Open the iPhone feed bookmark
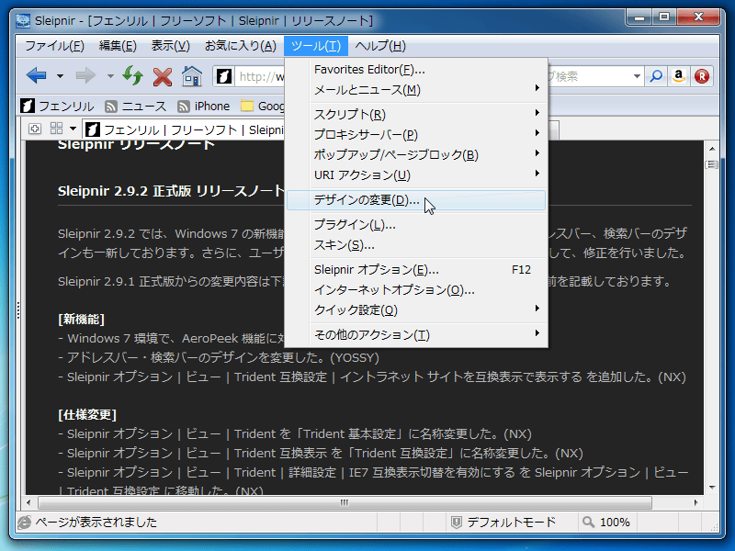This screenshot has width=735, height=551. tap(203, 107)
